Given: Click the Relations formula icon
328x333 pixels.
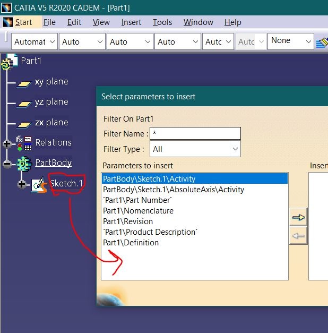Looking at the screenshot, I should point(24,143).
